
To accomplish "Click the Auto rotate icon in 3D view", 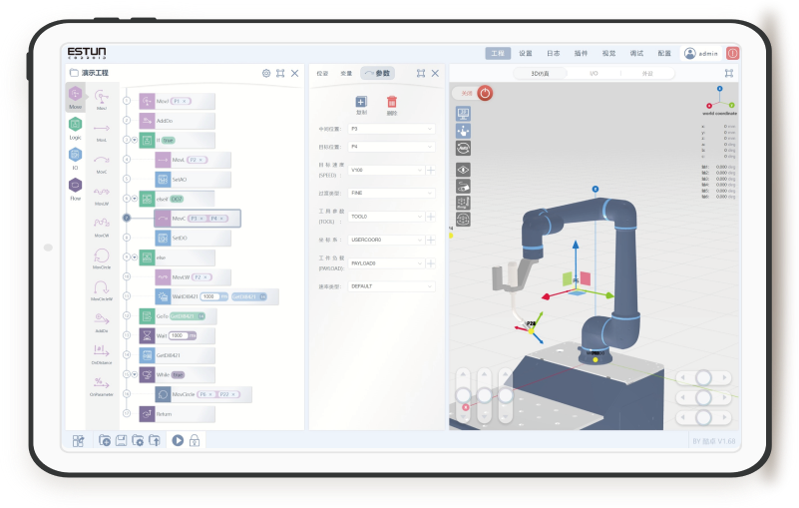I will coord(463,148).
